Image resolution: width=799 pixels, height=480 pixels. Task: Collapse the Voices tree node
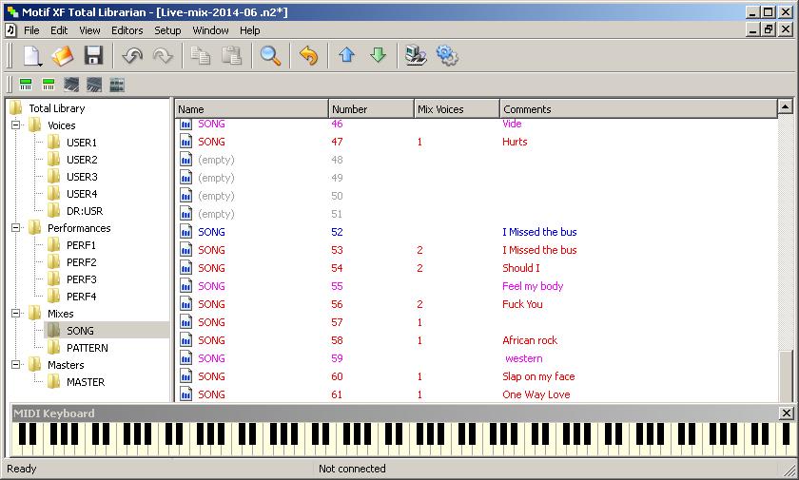tap(16, 125)
